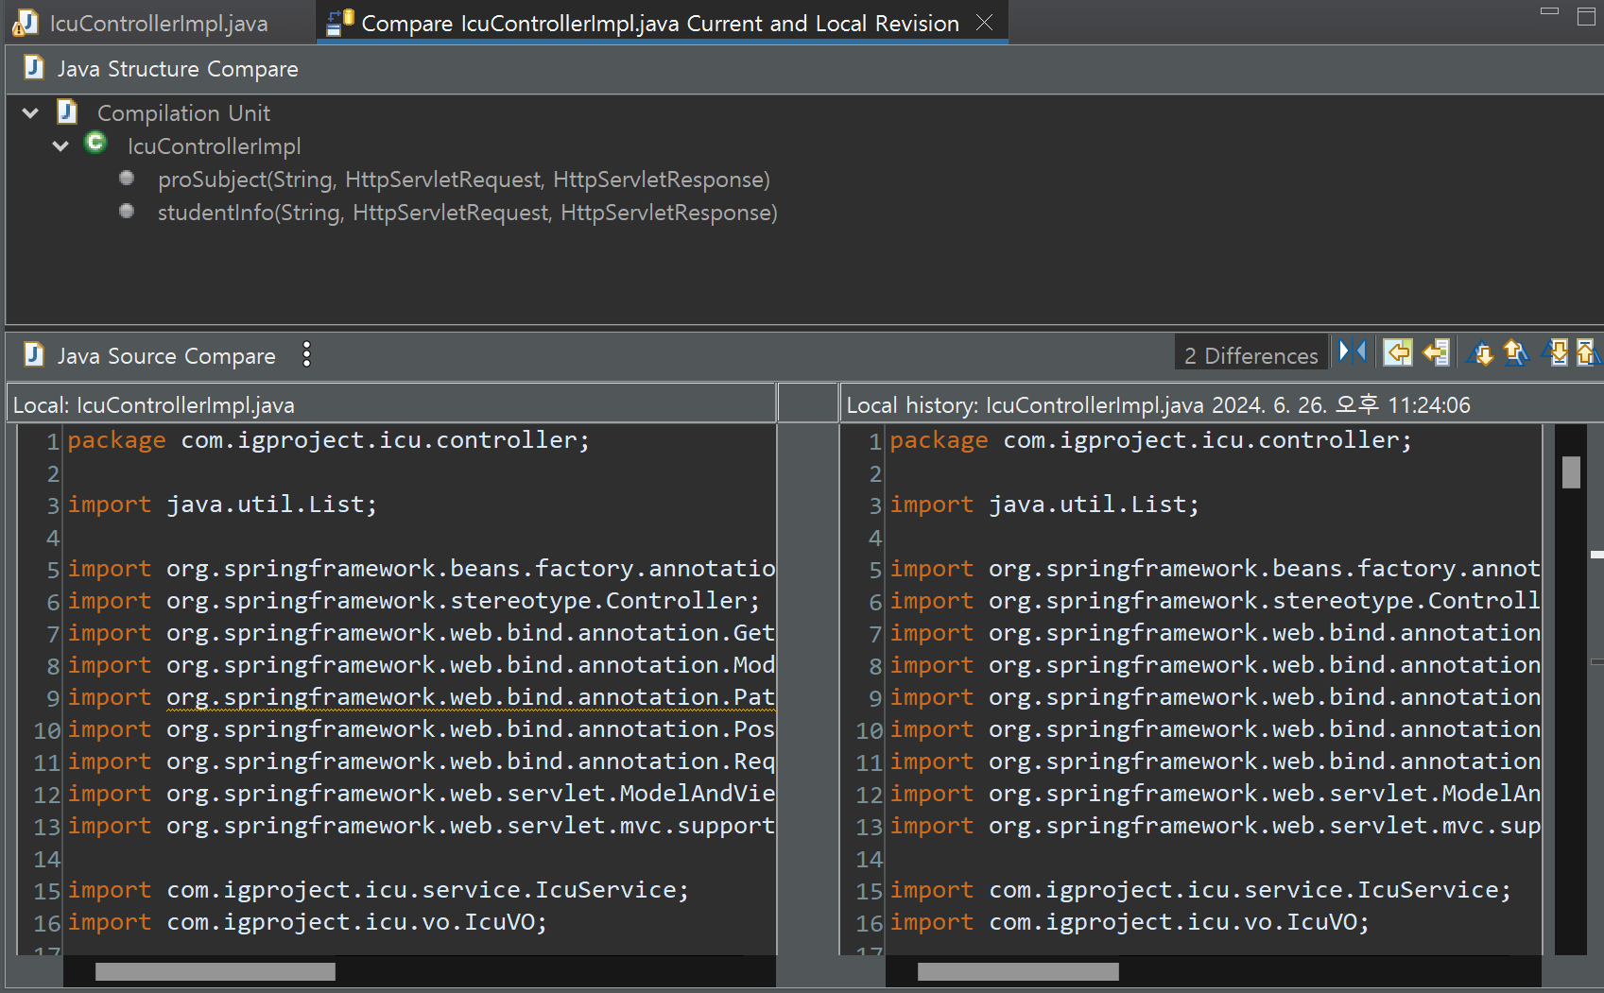Select the studentInfo method entry

coord(467,213)
